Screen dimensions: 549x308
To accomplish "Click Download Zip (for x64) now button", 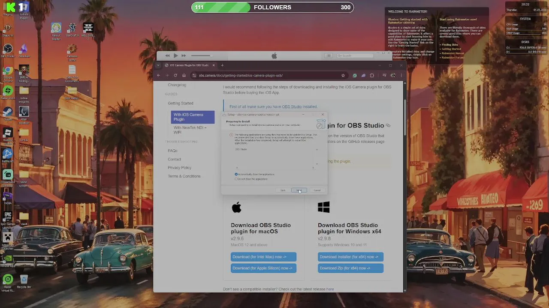I will click(350, 268).
